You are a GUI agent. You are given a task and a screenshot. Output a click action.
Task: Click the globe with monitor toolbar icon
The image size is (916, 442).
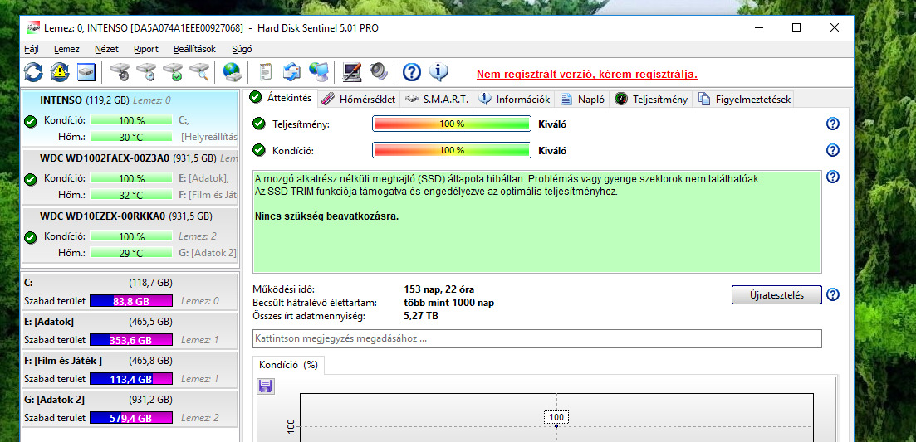tap(318, 72)
